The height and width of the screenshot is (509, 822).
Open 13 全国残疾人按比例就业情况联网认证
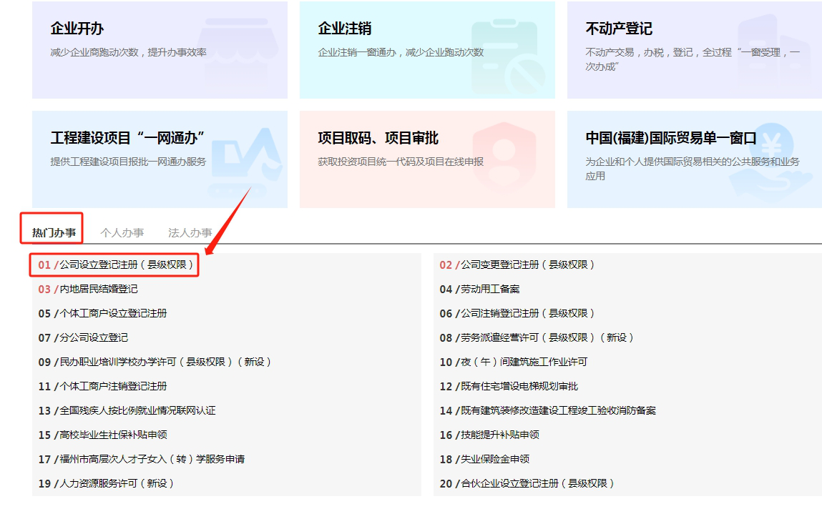tap(127, 410)
